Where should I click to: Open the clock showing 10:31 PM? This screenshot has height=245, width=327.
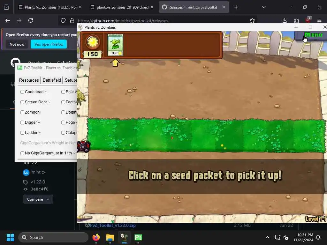click(303, 237)
